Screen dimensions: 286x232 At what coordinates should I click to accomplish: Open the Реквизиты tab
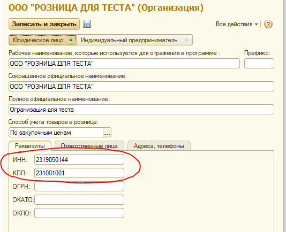(x=30, y=146)
